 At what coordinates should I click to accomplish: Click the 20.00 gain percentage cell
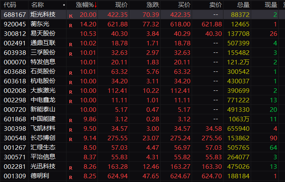(x=88, y=15)
